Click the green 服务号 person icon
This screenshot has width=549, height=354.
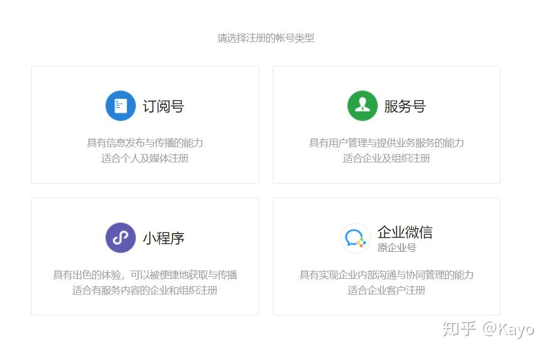click(362, 105)
